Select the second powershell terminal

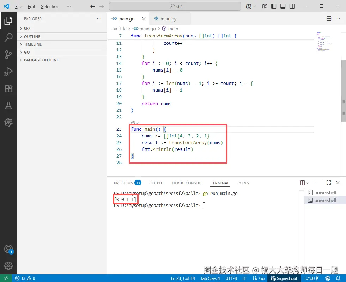point(325,200)
